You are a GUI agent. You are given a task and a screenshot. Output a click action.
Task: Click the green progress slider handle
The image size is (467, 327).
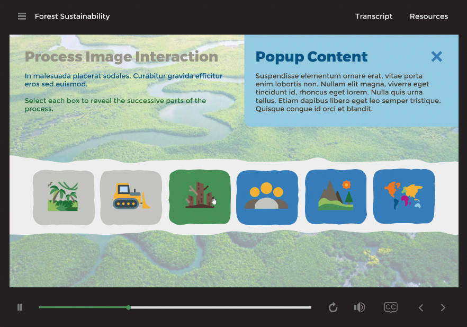pos(128,307)
